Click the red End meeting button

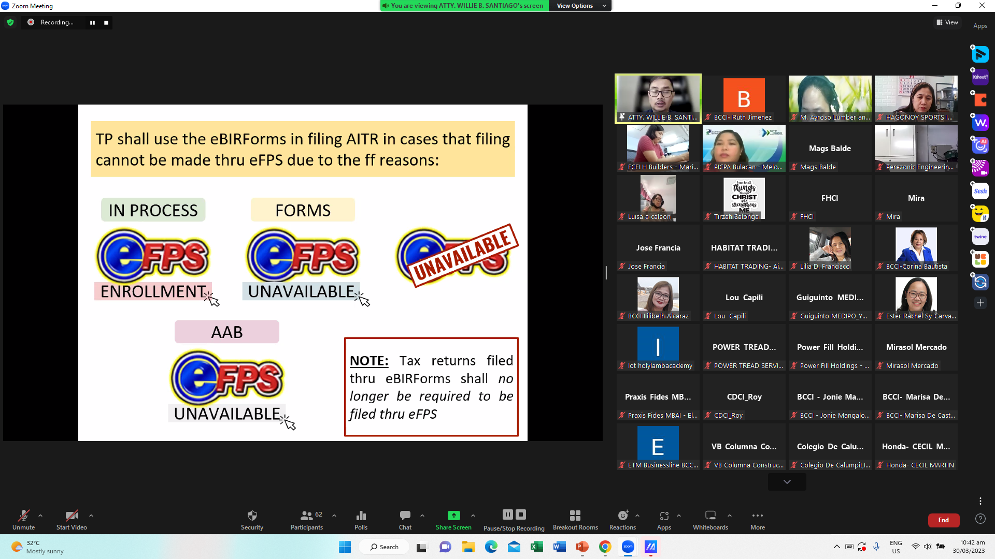944,520
